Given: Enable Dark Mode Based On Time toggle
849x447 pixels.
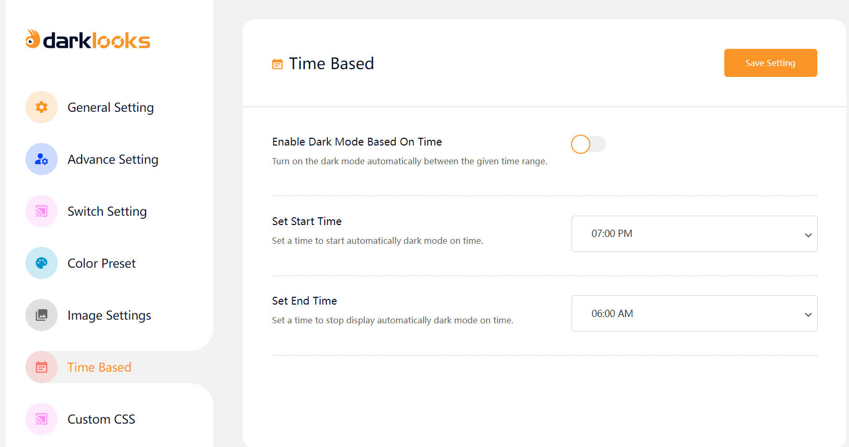Looking at the screenshot, I should coord(588,144).
